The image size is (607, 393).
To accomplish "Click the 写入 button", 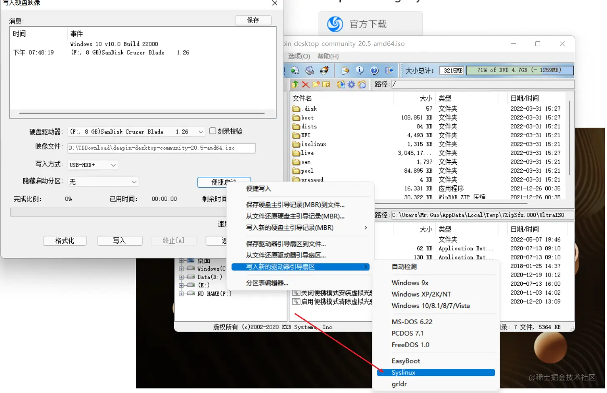I will coord(119,241).
